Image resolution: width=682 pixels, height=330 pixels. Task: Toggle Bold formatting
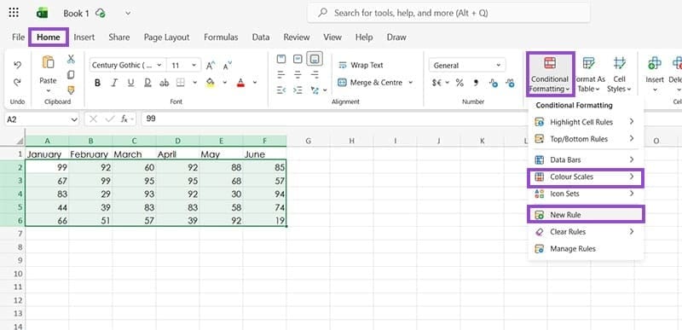coord(97,83)
